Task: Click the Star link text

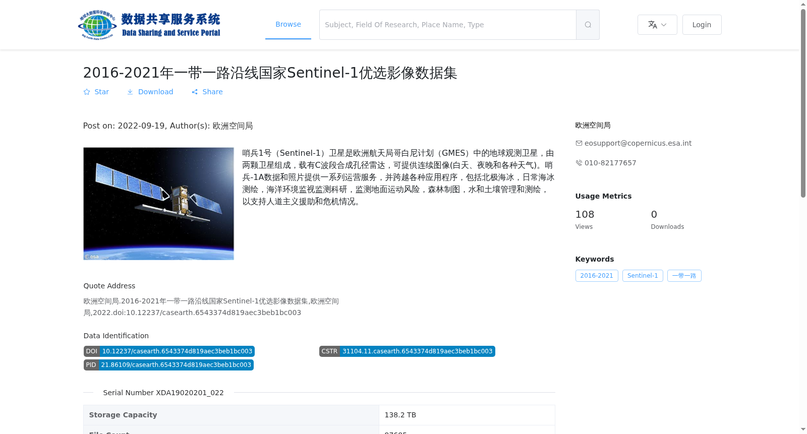Action: tap(101, 92)
